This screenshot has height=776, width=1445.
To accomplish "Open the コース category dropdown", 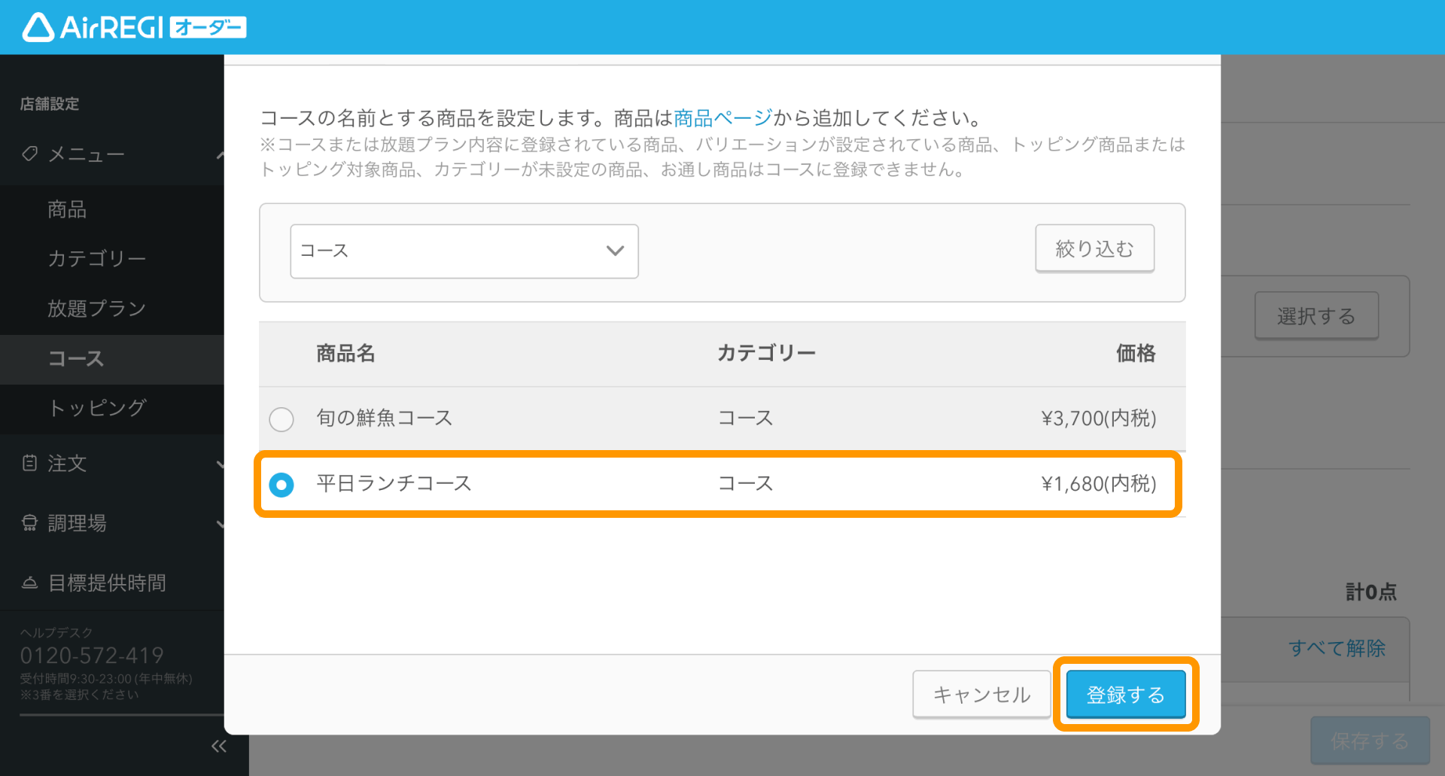I will [x=464, y=251].
